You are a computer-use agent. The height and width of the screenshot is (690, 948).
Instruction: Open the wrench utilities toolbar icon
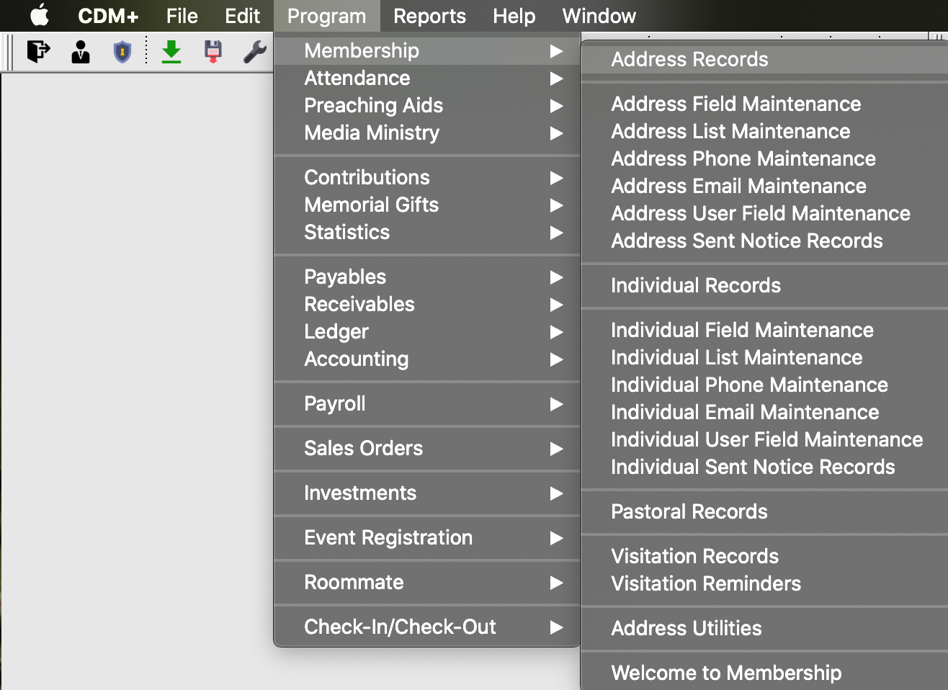(x=256, y=52)
